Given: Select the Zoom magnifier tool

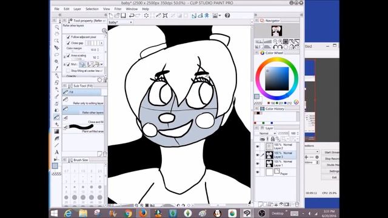Looking at the screenshot, I should pos(56,27).
